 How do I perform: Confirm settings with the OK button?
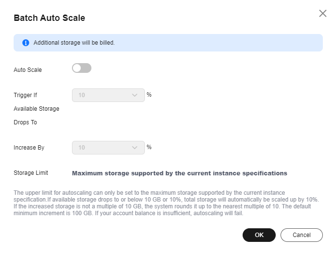click(259, 235)
